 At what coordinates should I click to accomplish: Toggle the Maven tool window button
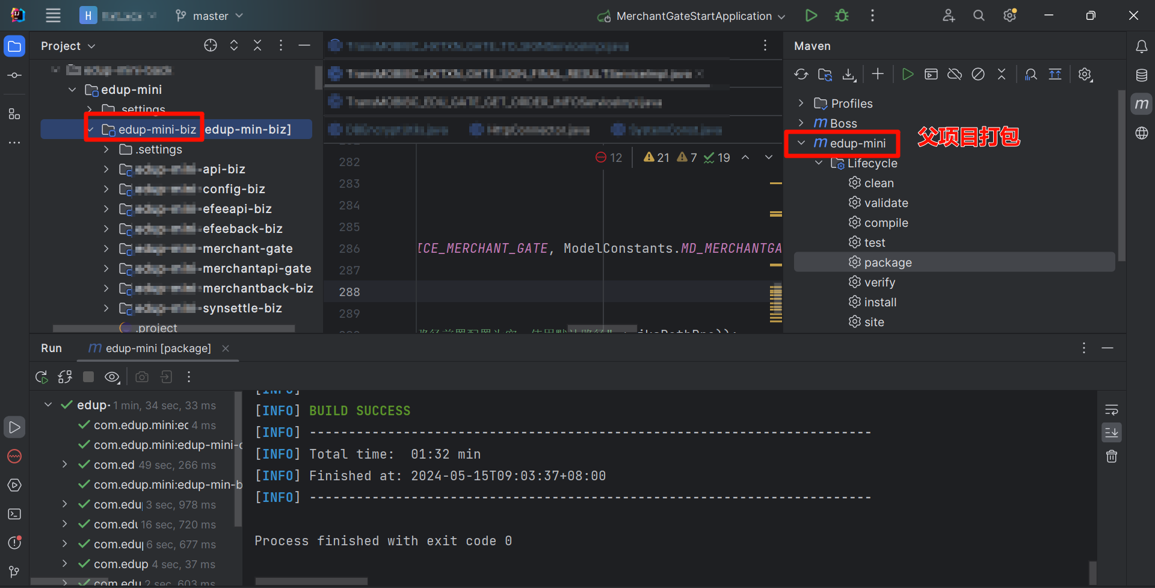tap(1141, 104)
